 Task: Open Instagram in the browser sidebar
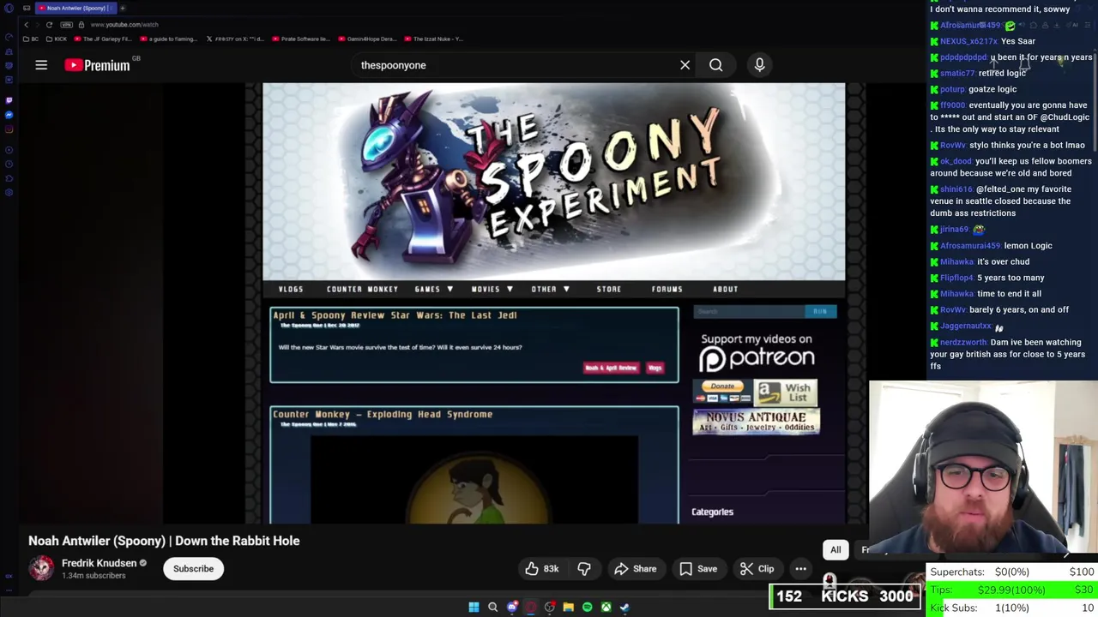tap(9, 129)
